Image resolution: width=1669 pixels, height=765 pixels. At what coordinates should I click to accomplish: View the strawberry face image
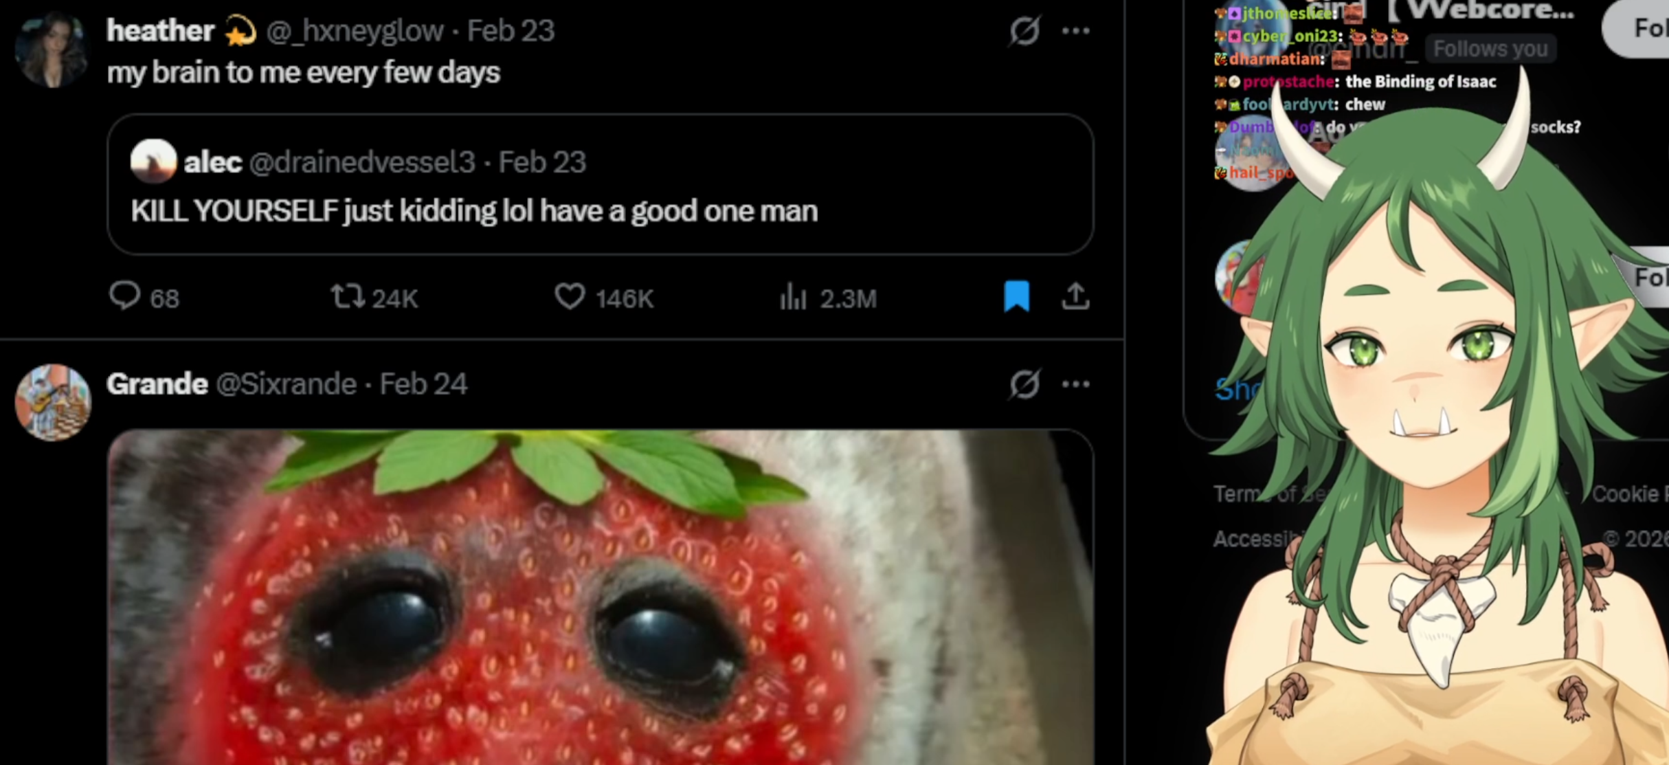pos(600,597)
